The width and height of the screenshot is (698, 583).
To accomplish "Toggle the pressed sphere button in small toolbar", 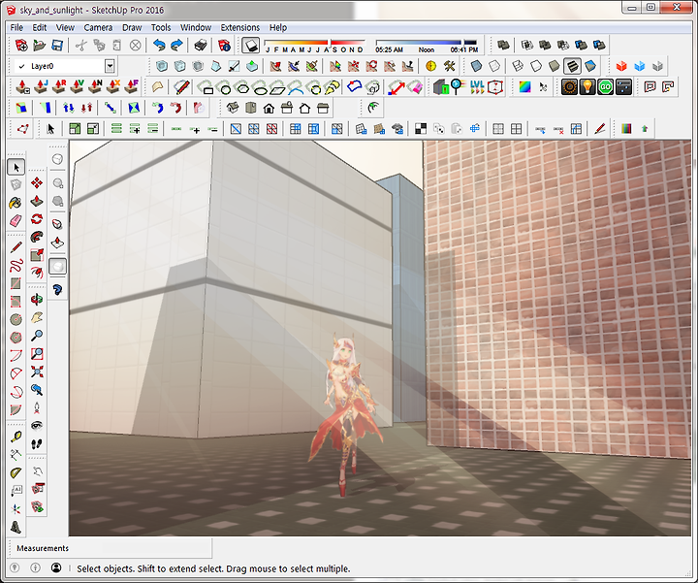I will coord(57,267).
